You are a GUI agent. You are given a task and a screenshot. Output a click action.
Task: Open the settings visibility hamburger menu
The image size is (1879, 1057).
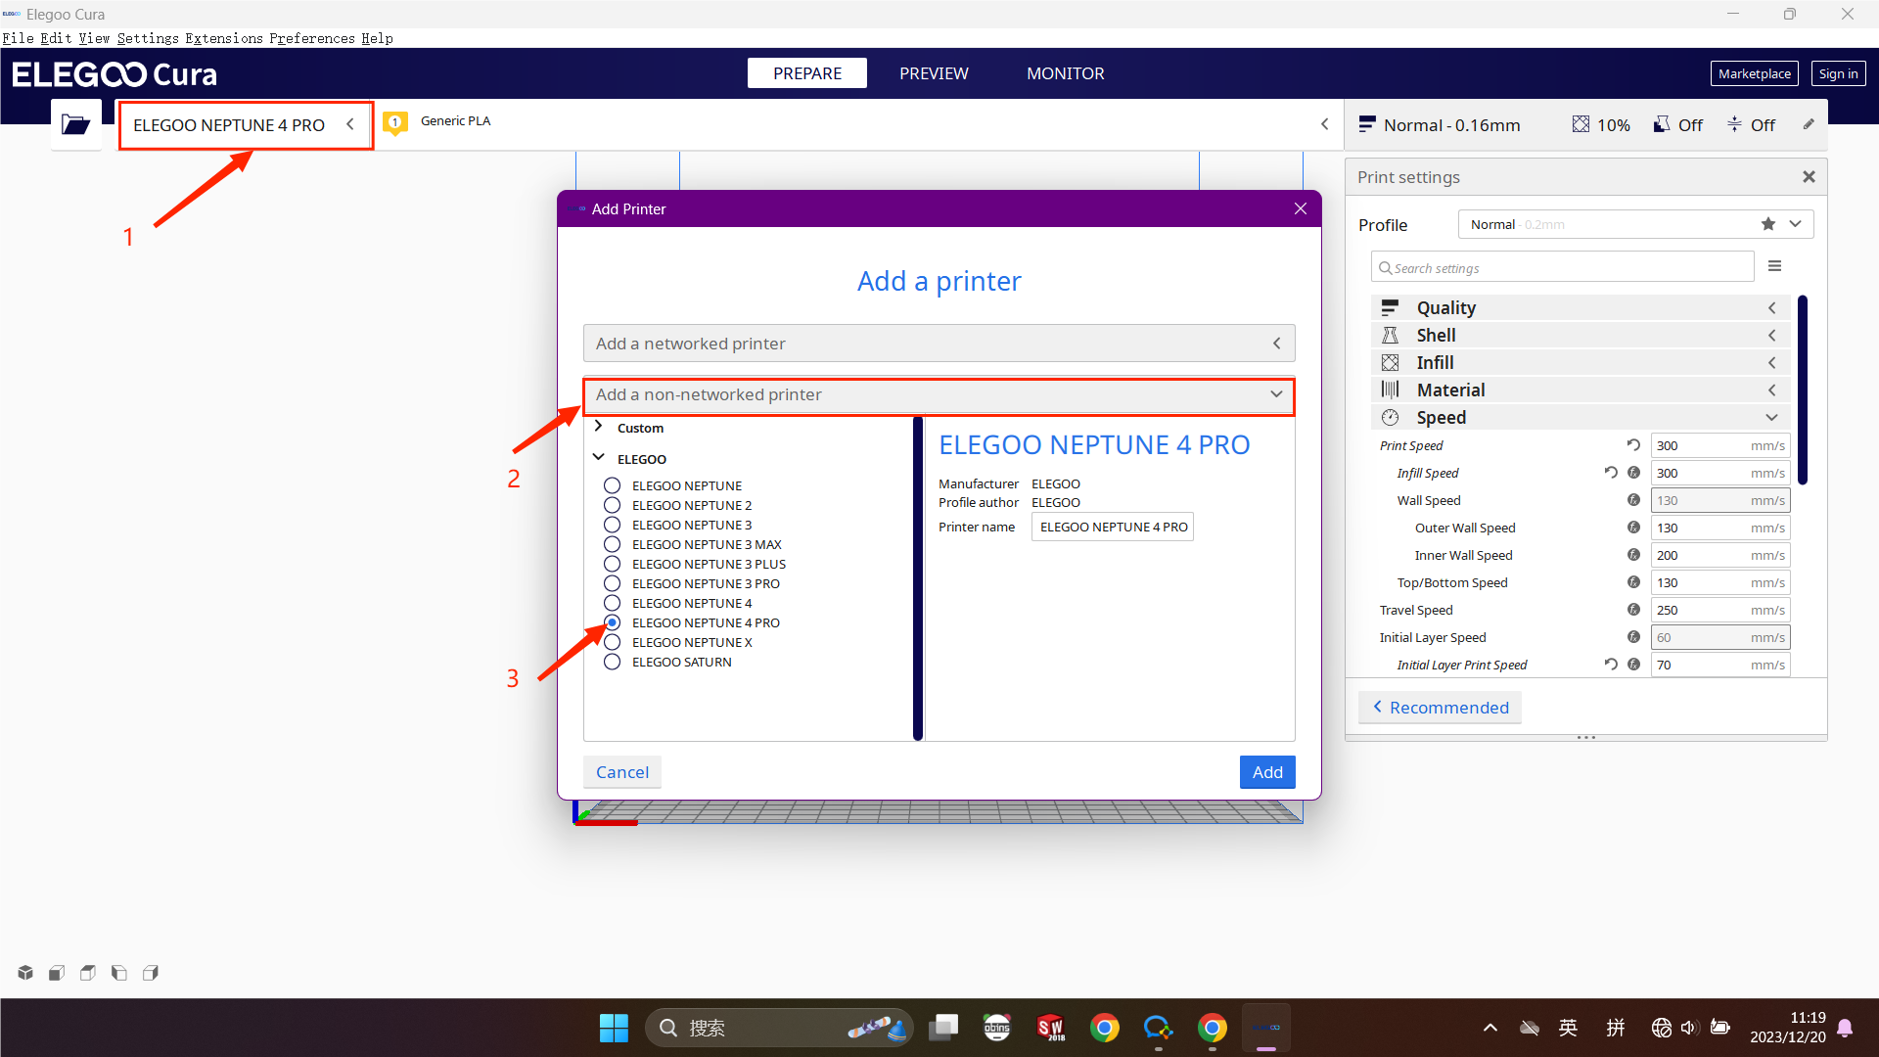point(1774,266)
